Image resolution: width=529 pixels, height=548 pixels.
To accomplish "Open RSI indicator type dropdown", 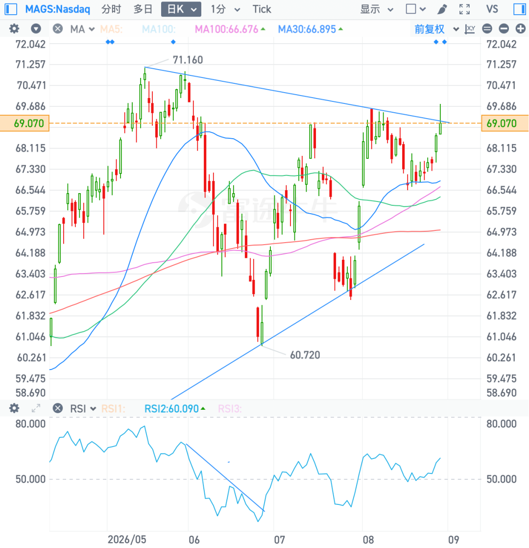I will coord(83,409).
